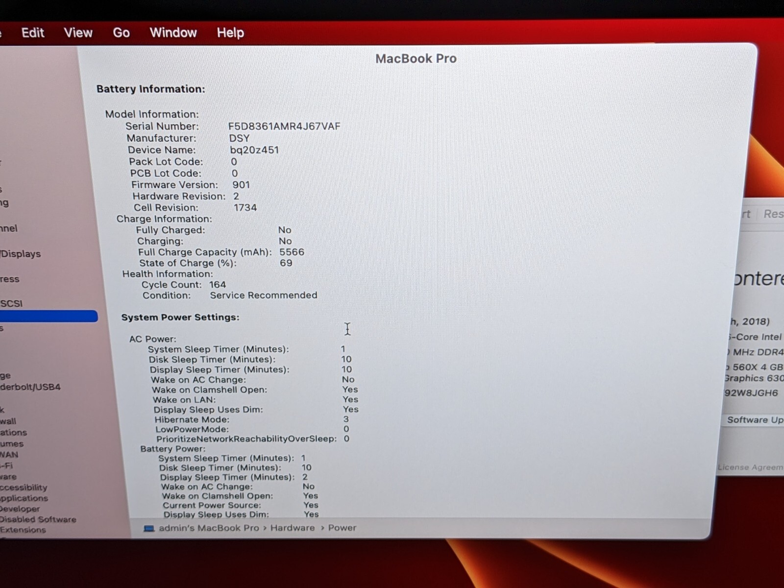Click the laptop icon in the path bar
Screen dimensions: 784x588
point(149,528)
